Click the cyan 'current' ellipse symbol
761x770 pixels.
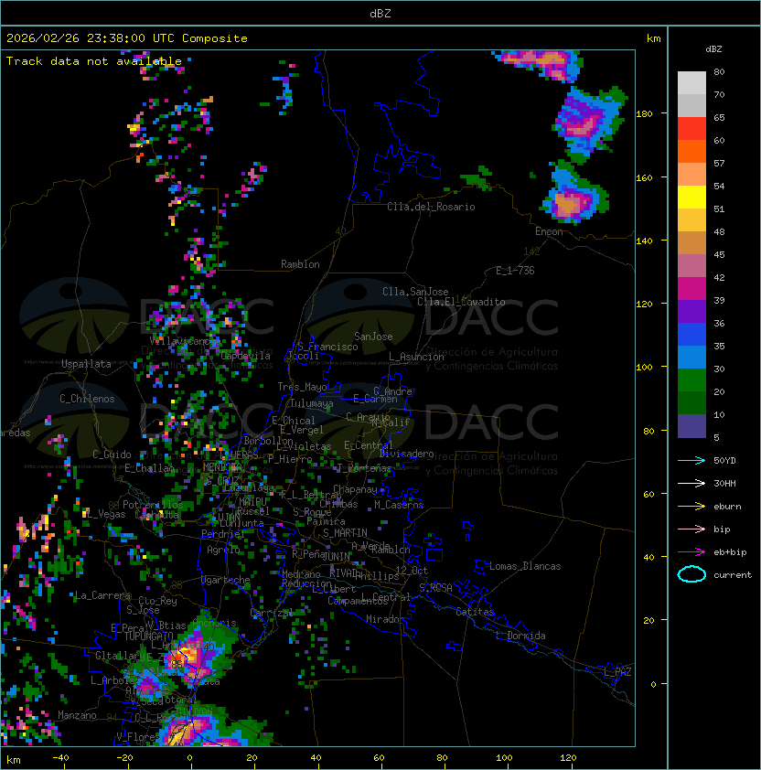click(691, 574)
